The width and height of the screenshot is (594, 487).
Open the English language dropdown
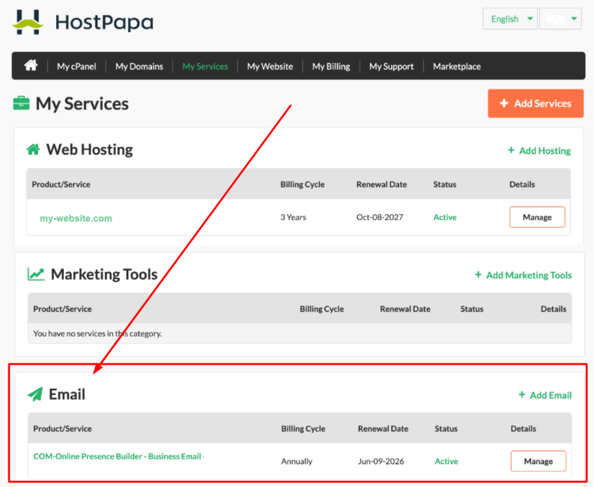pyautogui.click(x=510, y=19)
